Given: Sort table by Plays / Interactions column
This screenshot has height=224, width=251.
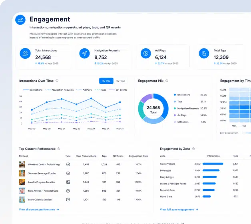Looking at the screenshot, I should [x=86, y=156].
